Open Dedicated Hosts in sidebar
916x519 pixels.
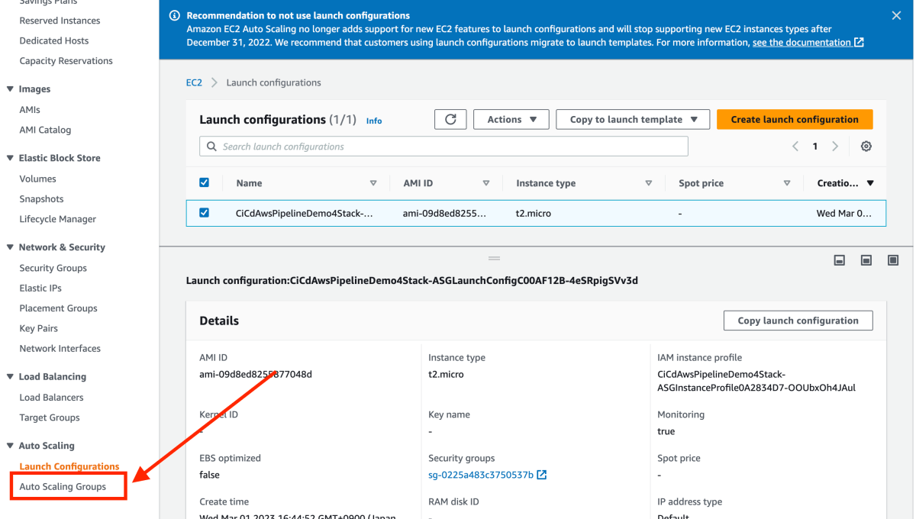tap(53, 40)
